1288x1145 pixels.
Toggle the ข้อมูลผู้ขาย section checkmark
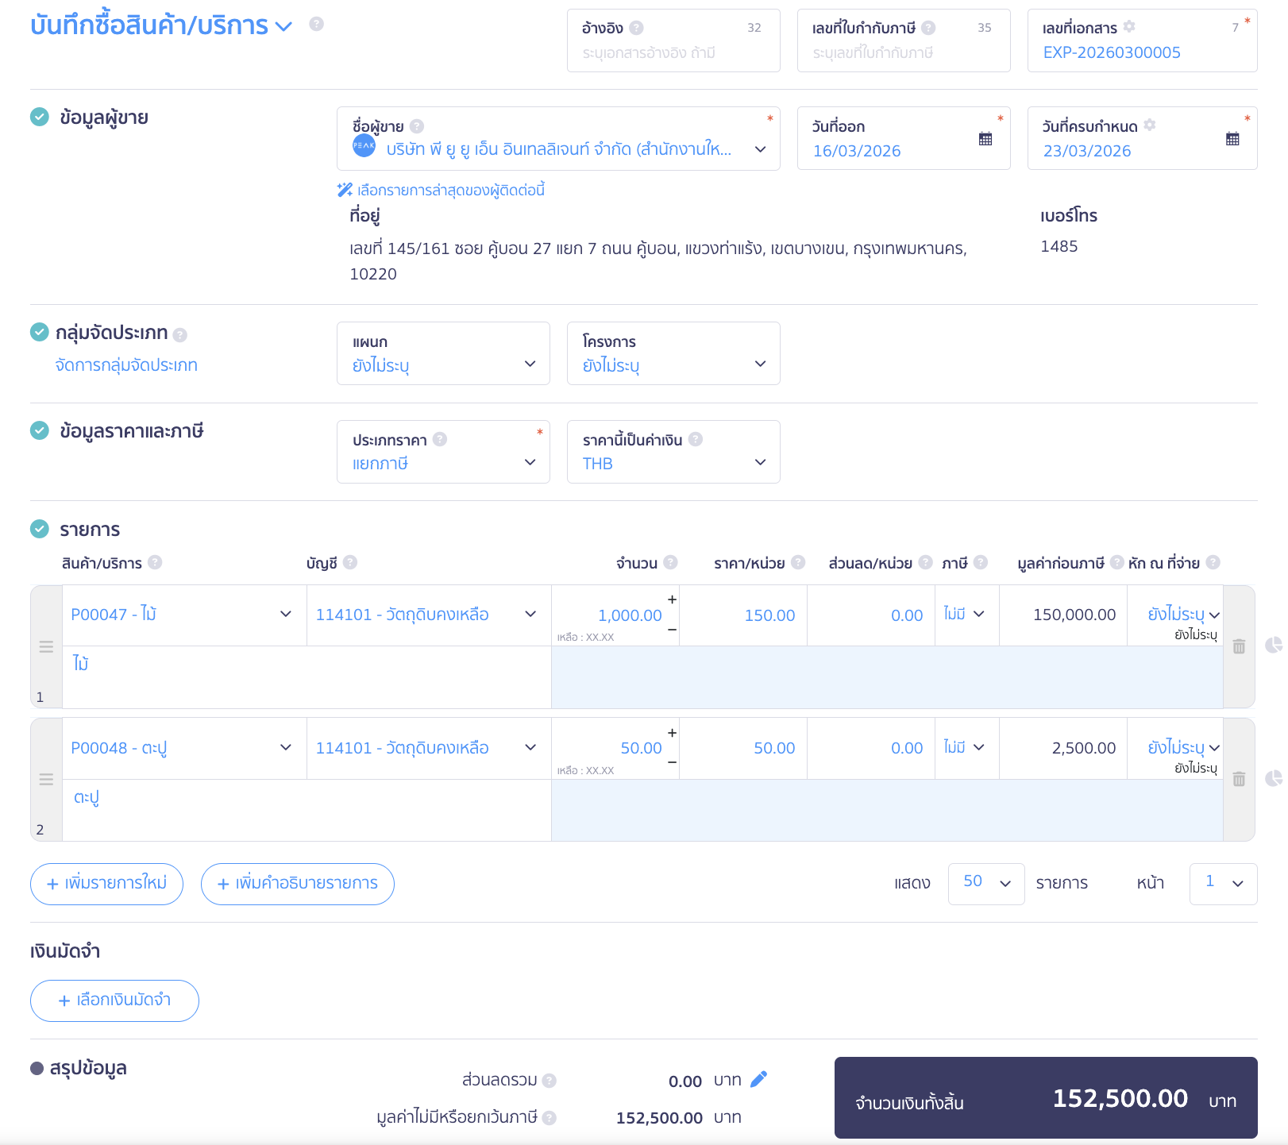[40, 117]
